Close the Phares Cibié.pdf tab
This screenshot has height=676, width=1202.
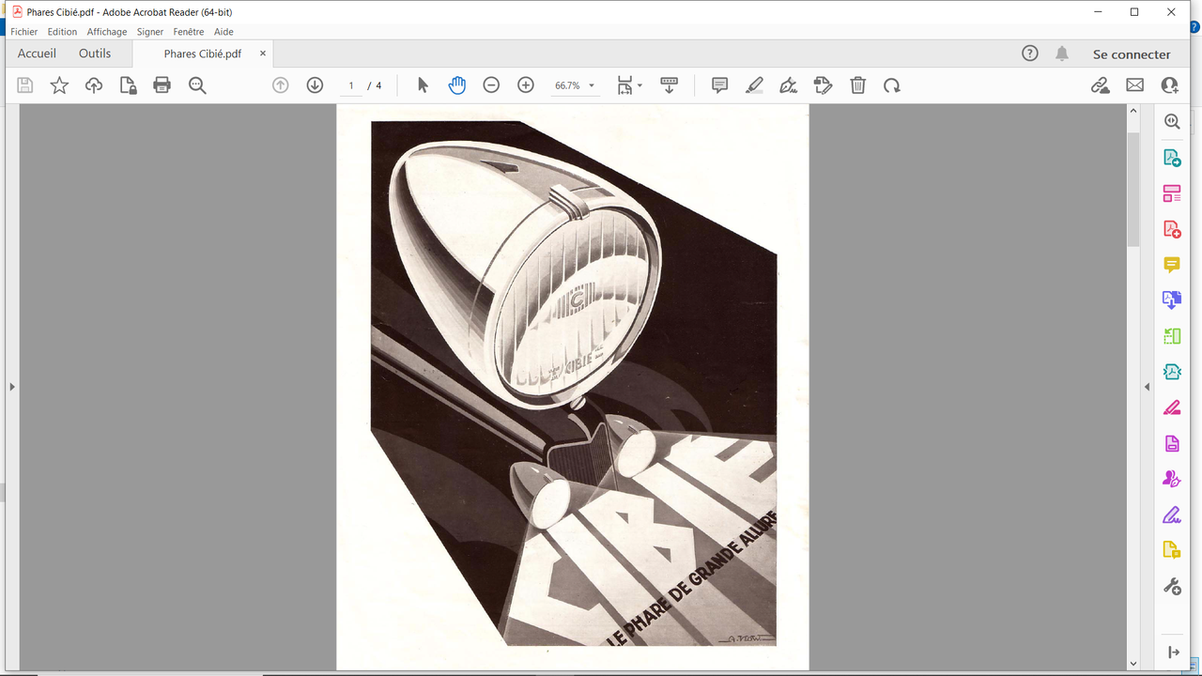coord(263,54)
